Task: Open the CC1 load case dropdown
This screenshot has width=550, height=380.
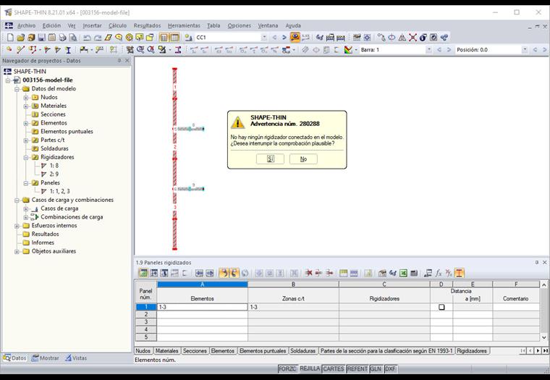Action: coord(264,37)
